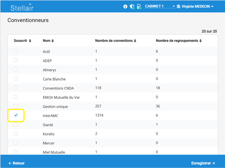Click the Stellair logo
Image resolution: width=225 pixels, height=168 pixels.
point(22,7)
